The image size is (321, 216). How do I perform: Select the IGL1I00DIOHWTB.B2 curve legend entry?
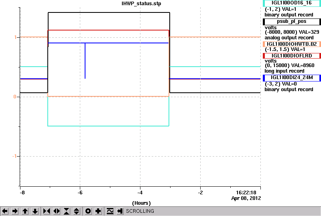click(x=292, y=44)
